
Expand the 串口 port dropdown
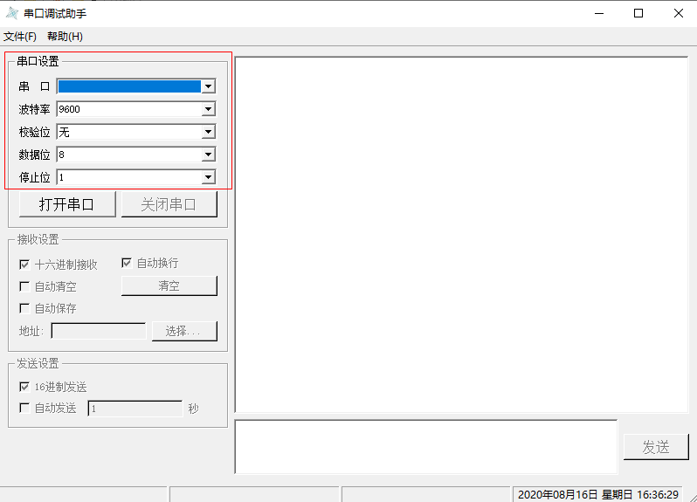(208, 86)
